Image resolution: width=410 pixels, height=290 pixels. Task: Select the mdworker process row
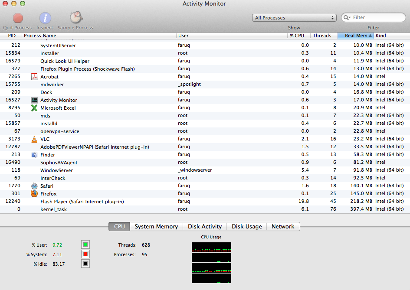pos(205,85)
